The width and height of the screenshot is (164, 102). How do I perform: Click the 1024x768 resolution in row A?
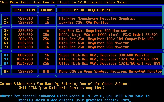(x=25, y=63)
